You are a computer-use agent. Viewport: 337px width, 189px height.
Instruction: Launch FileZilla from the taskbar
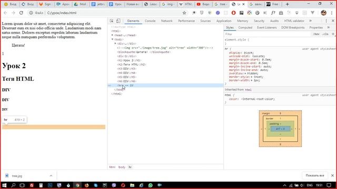pyautogui.click(x=32, y=185)
